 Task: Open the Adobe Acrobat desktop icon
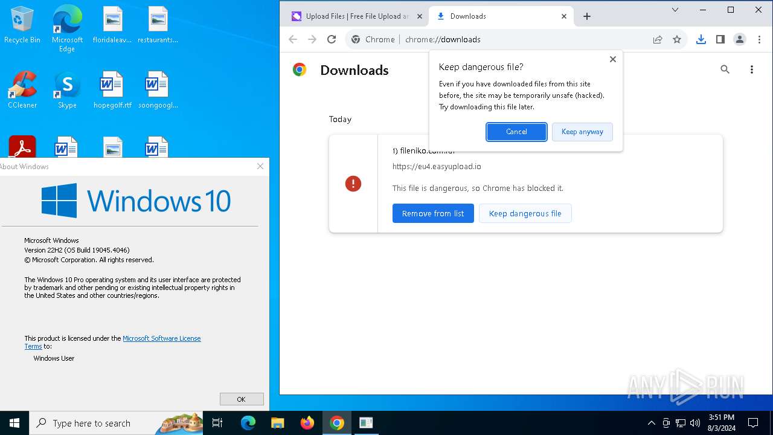(x=22, y=147)
